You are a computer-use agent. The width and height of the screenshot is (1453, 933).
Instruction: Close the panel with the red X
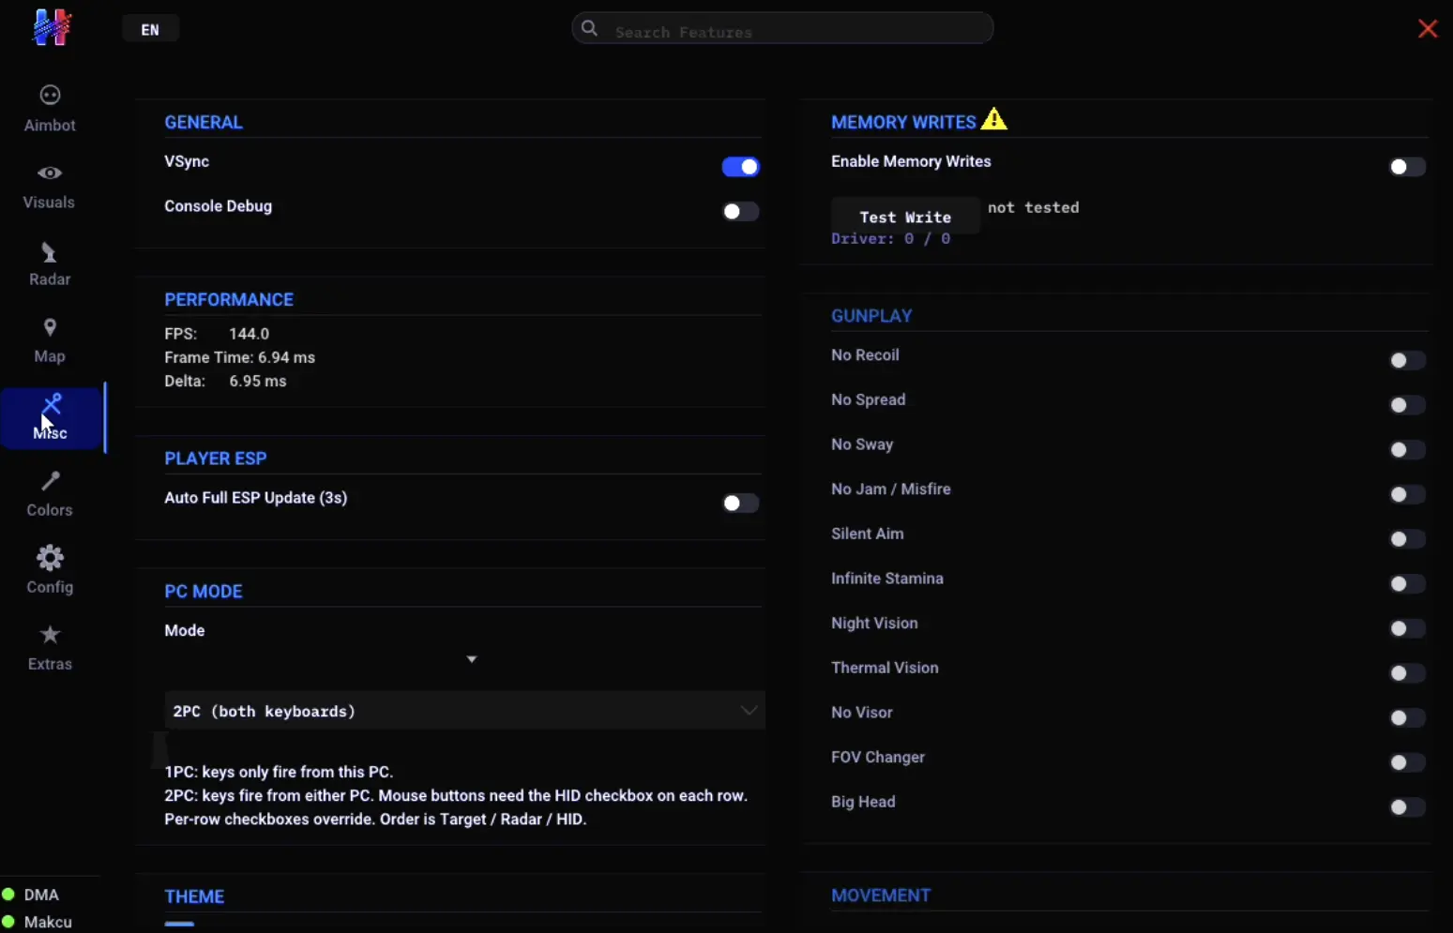tap(1428, 29)
